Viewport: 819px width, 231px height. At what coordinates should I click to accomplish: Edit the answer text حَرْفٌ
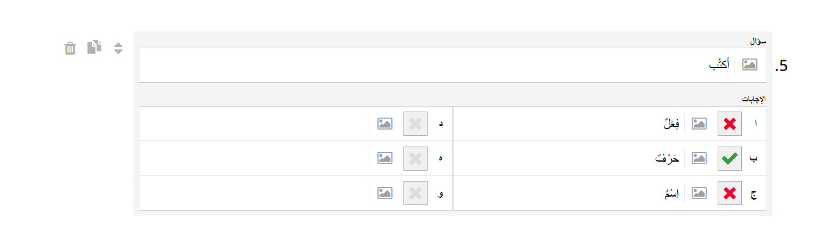pyautogui.click(x=669, y=158)
